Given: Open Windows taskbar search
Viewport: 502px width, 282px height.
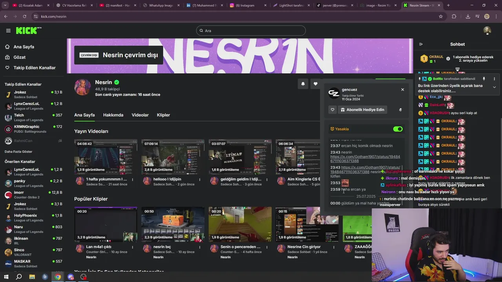Looking at the screenshot, I should (19, 277).
